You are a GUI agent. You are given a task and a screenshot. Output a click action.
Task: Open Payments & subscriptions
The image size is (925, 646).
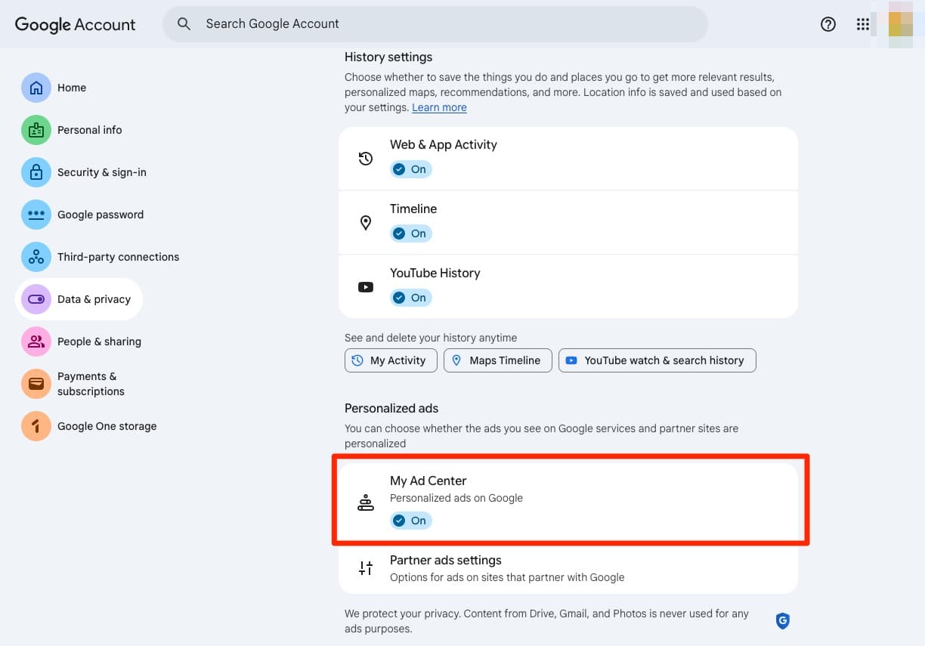(x=91, y=384)
